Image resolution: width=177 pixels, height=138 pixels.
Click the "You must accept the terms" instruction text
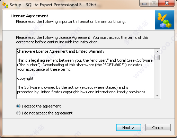click(115, 37)
